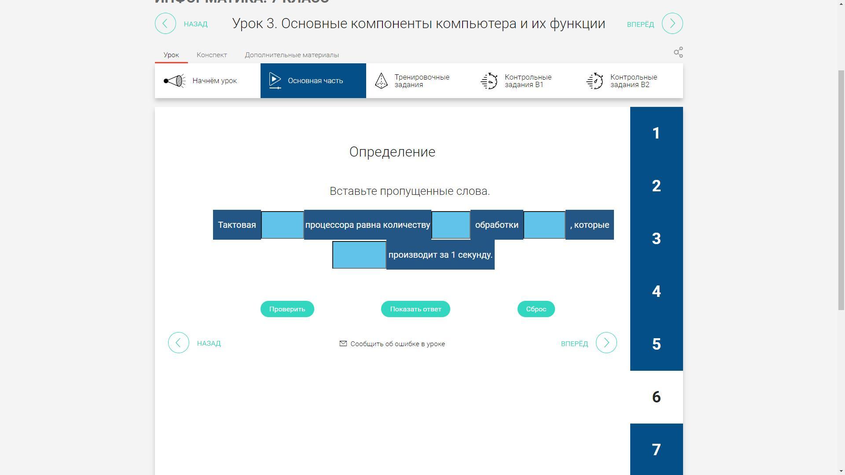Screen dimensions: 845x475
Task: Click top right forward arrow circle
Action: click(672, 23)
